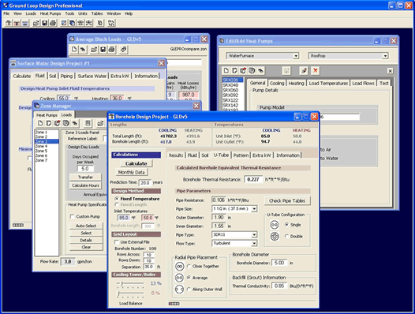This screenshot has height=314, width=415.
Task: Adjust the boiler 0 % slider
Action: 130,293
